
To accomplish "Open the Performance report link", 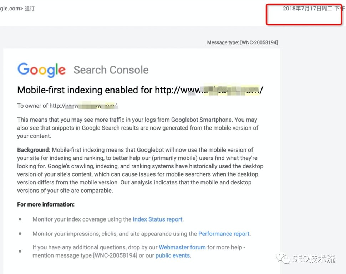I will click(224, 234).
